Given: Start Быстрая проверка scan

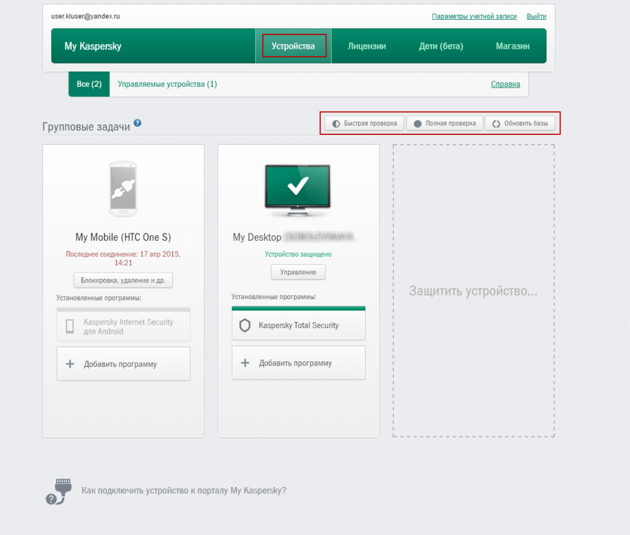Looking at the screenshot, I should (x=365, y=124).
